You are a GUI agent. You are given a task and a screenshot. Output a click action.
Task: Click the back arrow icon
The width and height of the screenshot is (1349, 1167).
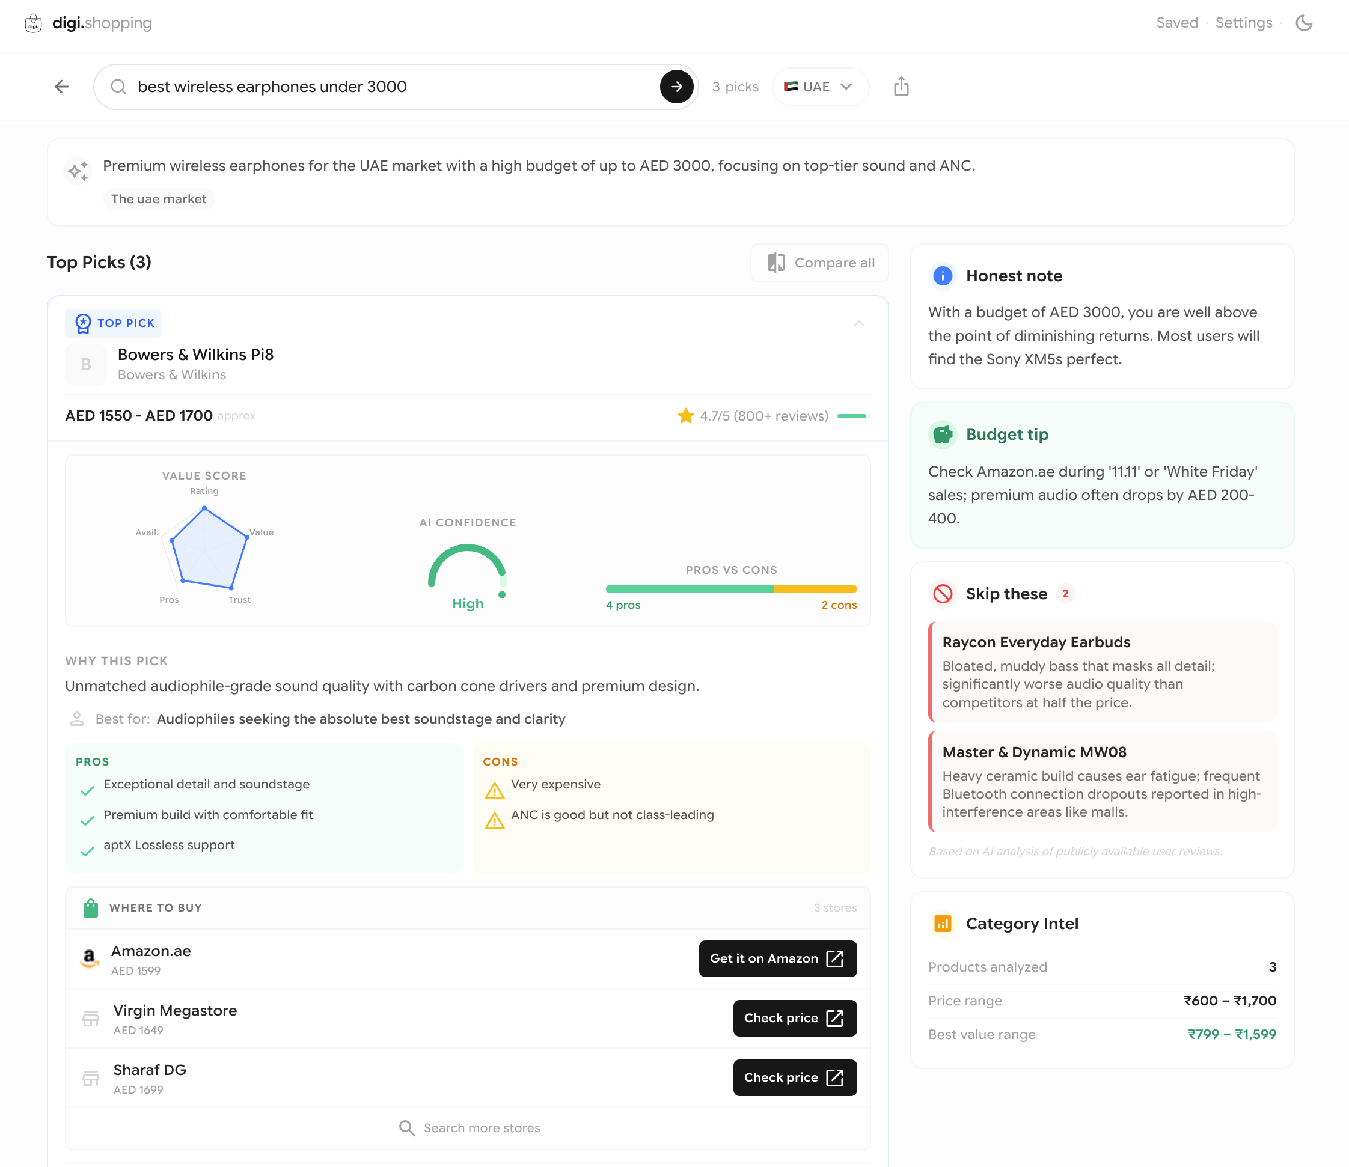pos(62,87)
